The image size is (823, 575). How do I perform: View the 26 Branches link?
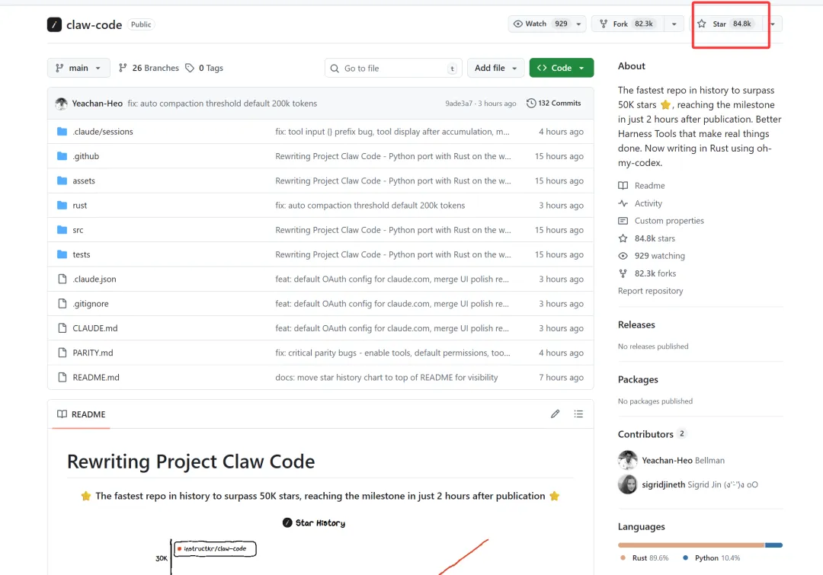[149, 68]
